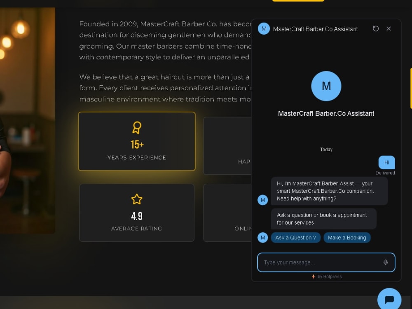Click the M avatar beside quick replies
The width and height of the screenshot is (412, 309).
[x=263, y=238]
